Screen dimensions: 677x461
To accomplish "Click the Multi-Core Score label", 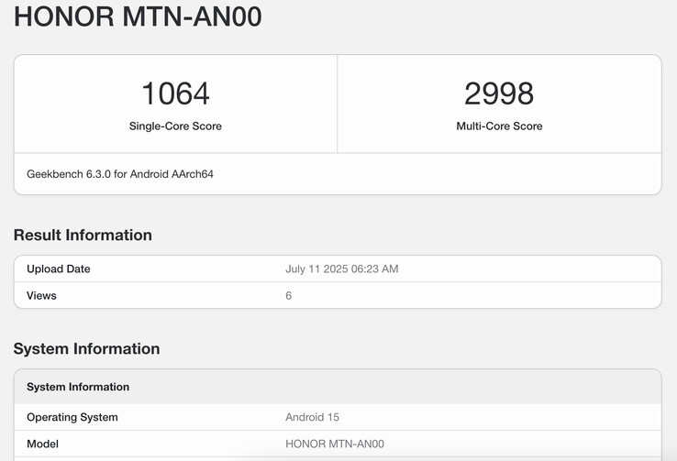I will click(499, 126).
